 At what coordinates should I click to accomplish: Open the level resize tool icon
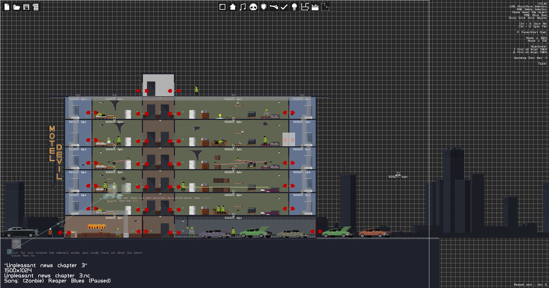[305, 7]
